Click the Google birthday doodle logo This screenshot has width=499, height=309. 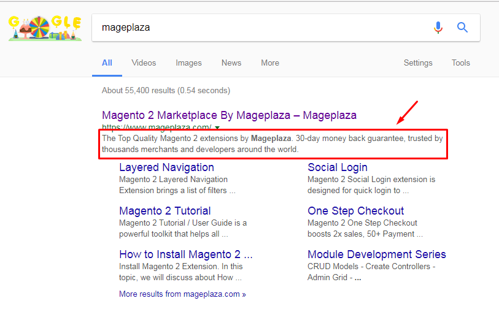(x=45, y=28)
